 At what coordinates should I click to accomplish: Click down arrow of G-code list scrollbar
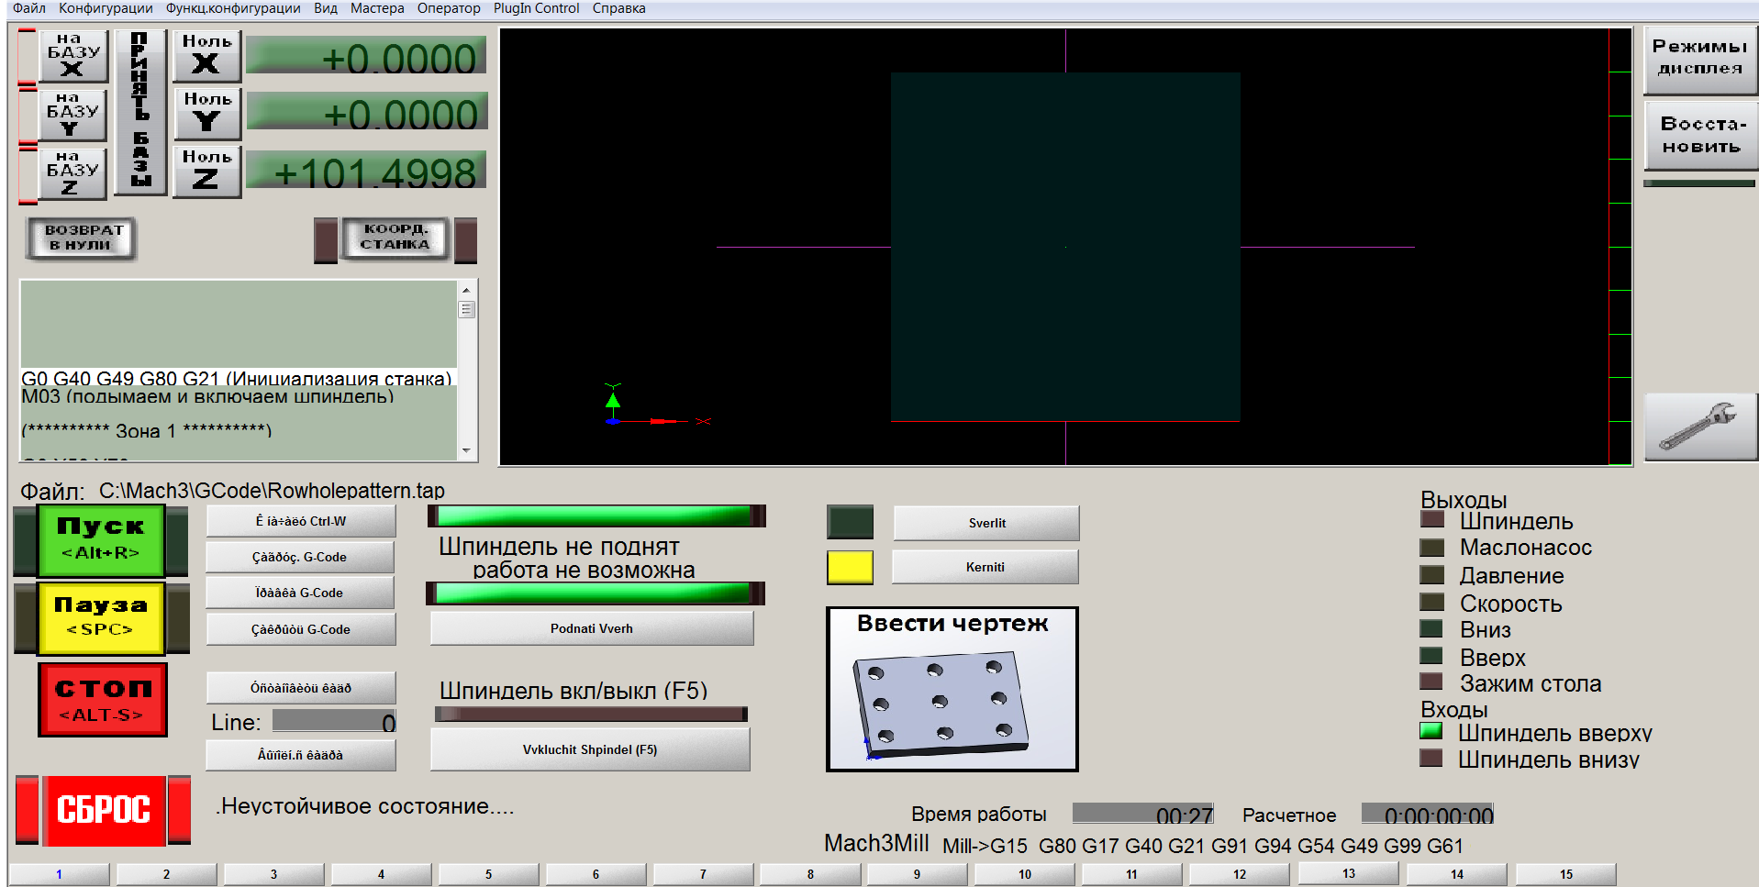coord(467,450)
